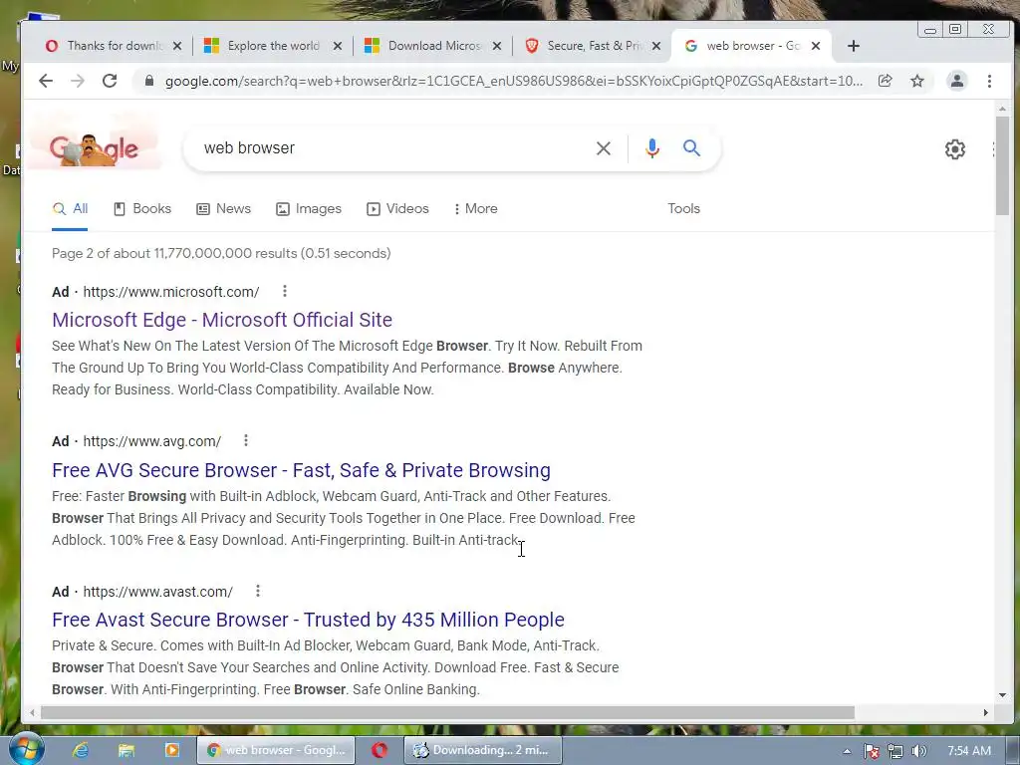
Task: Select the Chrome 'web browser - Googl...' taskbar button
Action: click(276, 750)
